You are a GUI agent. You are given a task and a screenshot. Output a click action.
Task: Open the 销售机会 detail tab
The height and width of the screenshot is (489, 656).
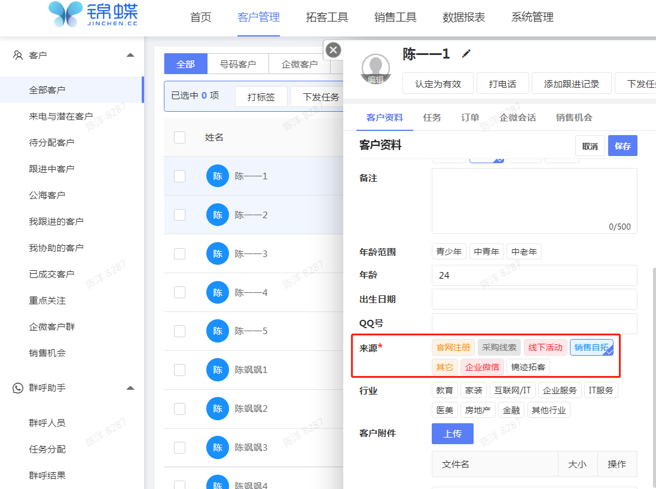pos(574,118)
